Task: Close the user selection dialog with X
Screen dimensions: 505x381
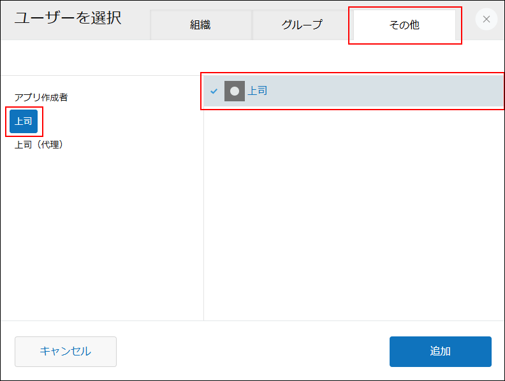Action: [487, 19]
